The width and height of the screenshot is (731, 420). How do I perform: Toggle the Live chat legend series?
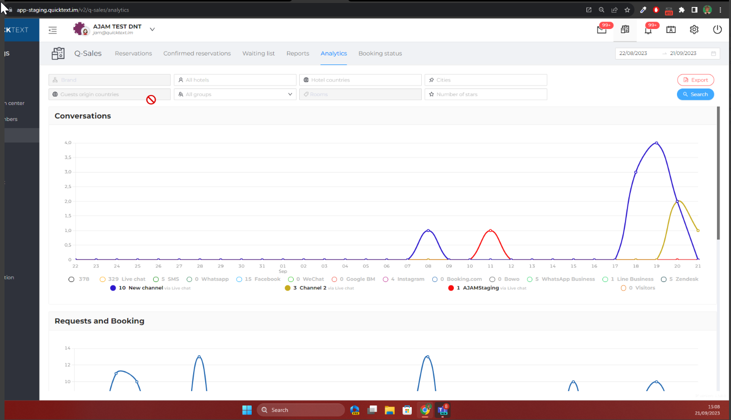point(122,279)
